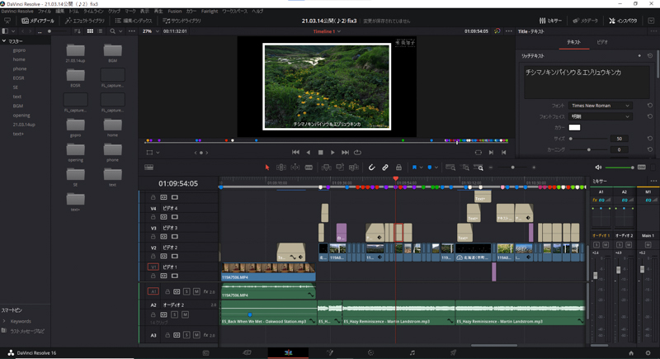Stop playback in the viewer
This screenshot has height=359, width=660.
click(320, 153)
